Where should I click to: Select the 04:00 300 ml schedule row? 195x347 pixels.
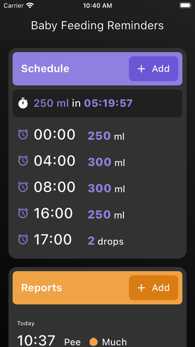(97, 161)
